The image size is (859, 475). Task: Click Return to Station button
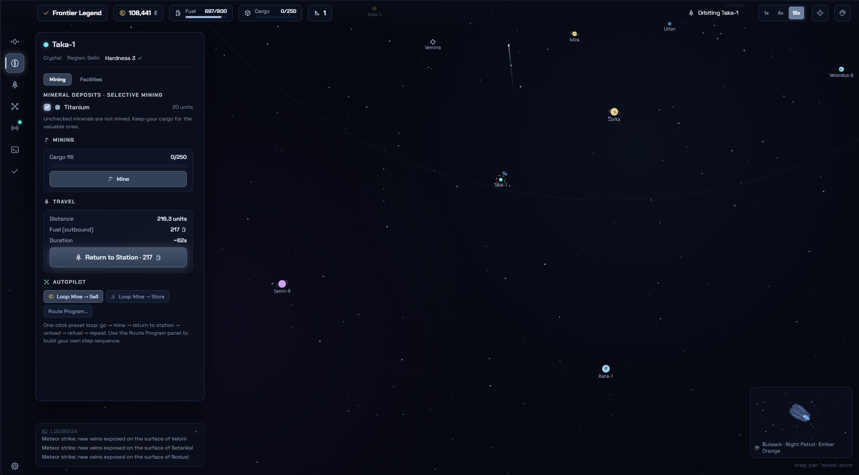(x=118, y=257)
